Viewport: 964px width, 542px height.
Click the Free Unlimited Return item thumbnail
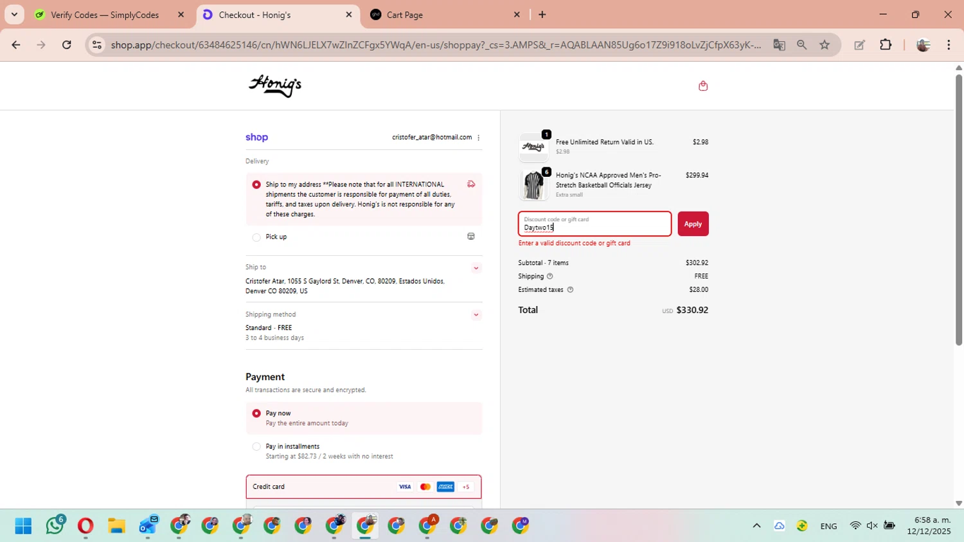coord(534,147)
